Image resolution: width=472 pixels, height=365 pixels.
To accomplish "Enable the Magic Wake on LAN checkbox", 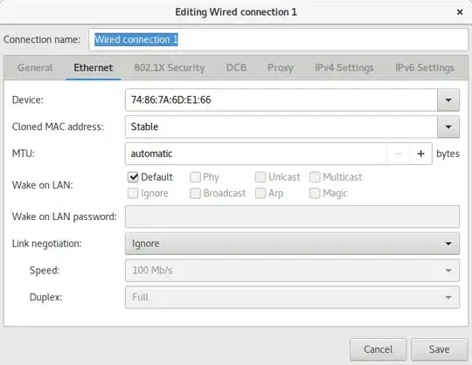I will pos(315,193).
